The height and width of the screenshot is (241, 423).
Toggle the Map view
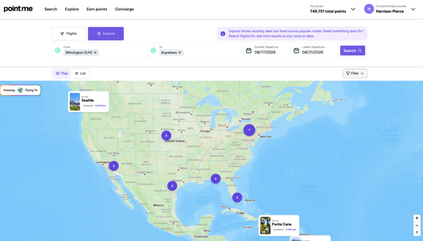pyautogui.click(x=62, y=73)
